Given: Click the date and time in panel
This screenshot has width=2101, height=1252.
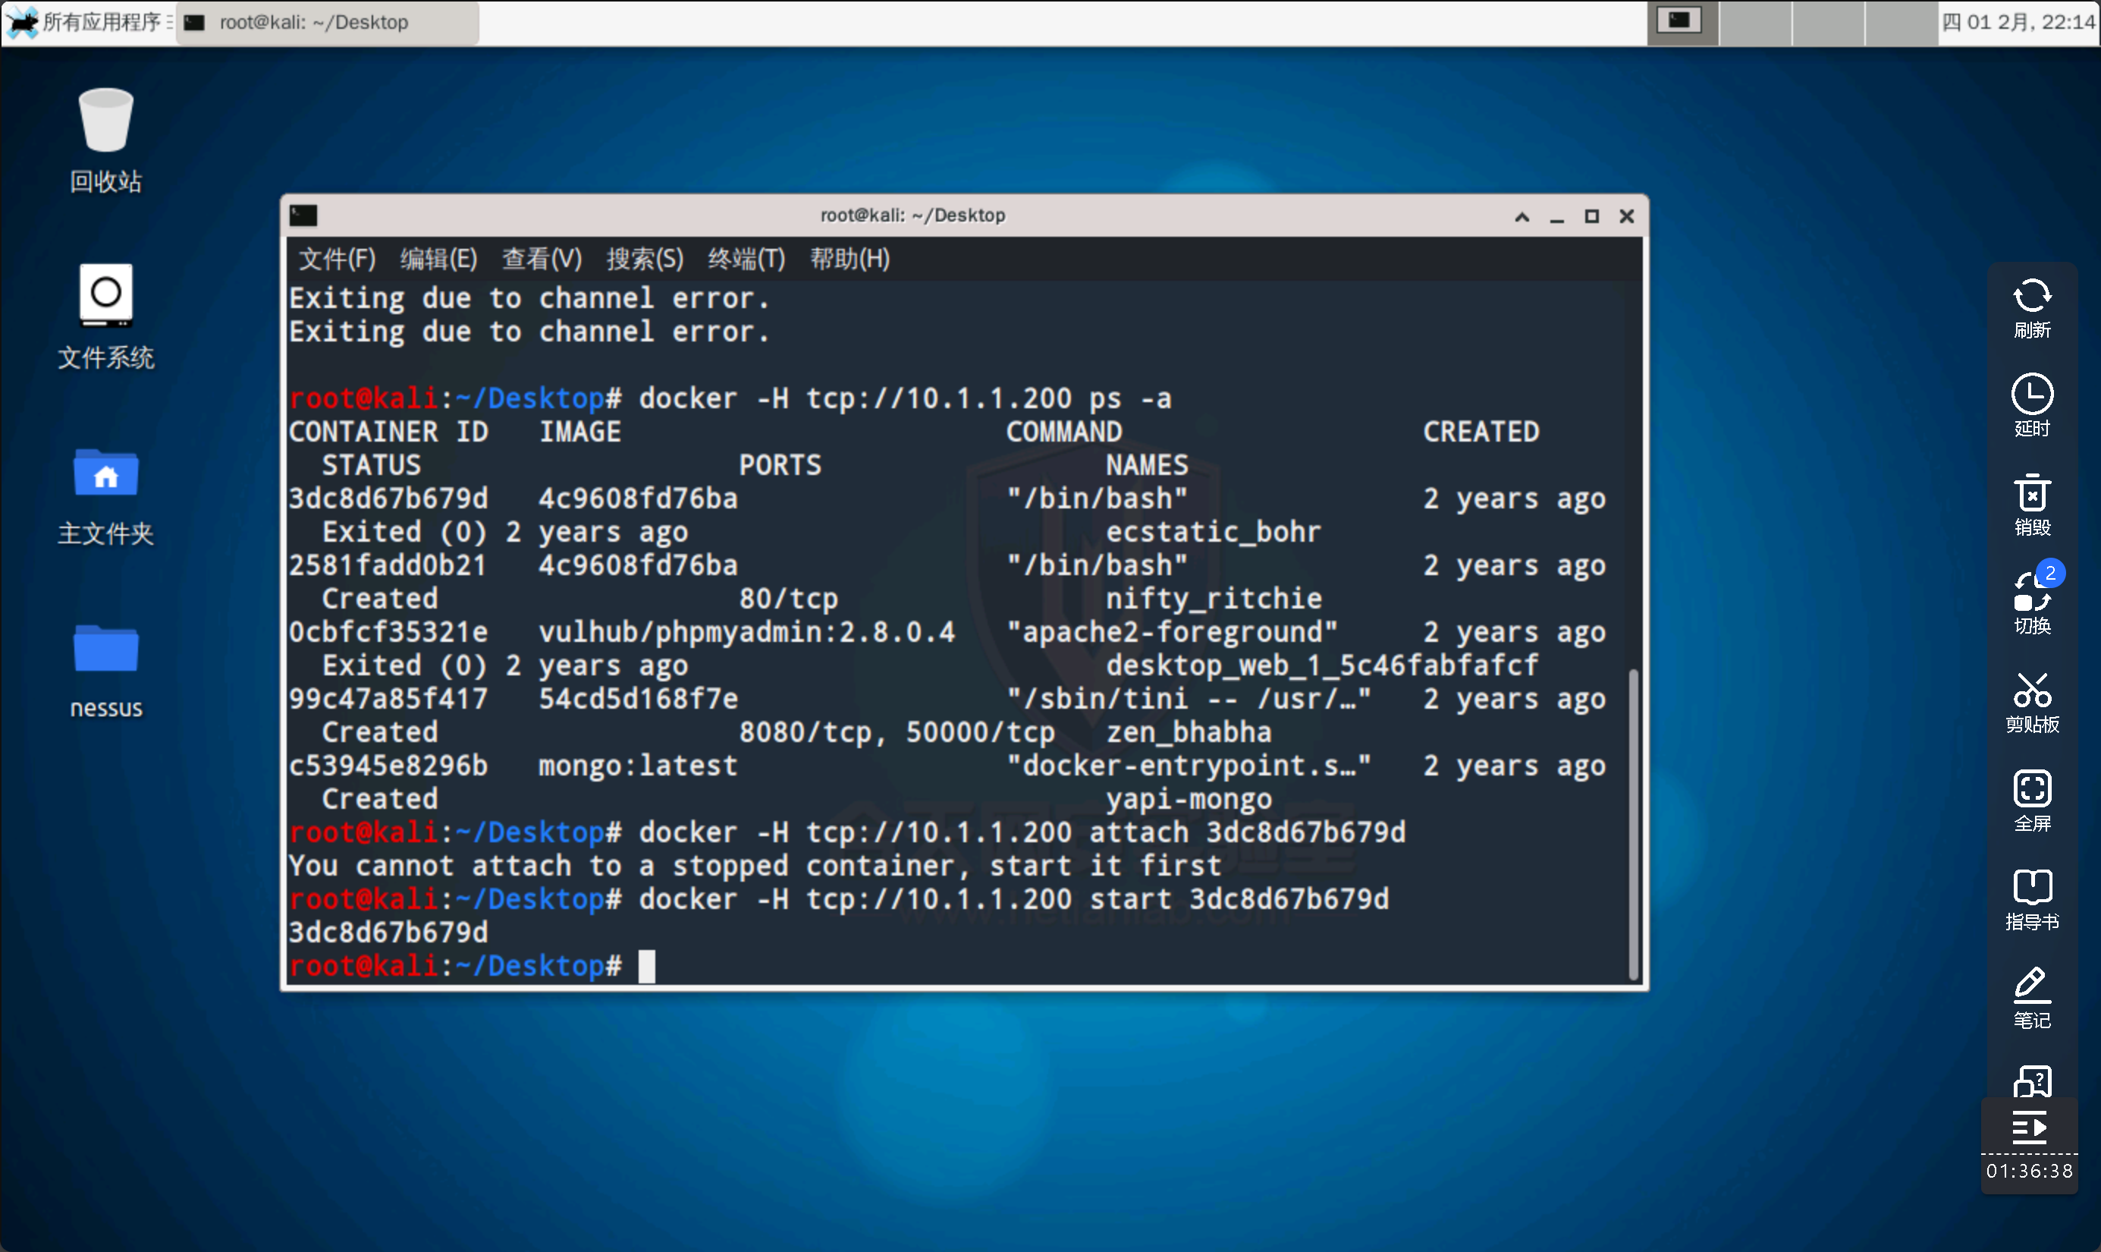Looking at the screenshot, I should (x=2018, y=22).
